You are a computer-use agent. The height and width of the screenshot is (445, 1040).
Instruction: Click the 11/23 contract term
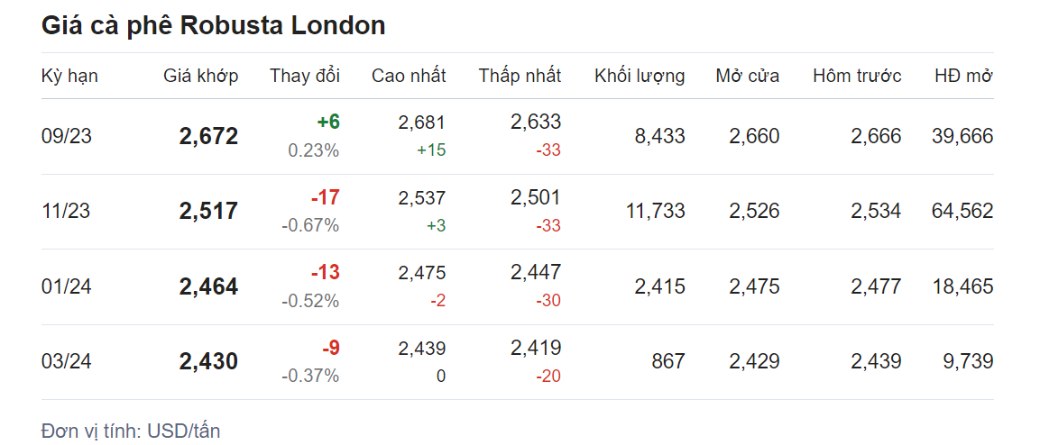pyautogui.click(x=66, y=212)
